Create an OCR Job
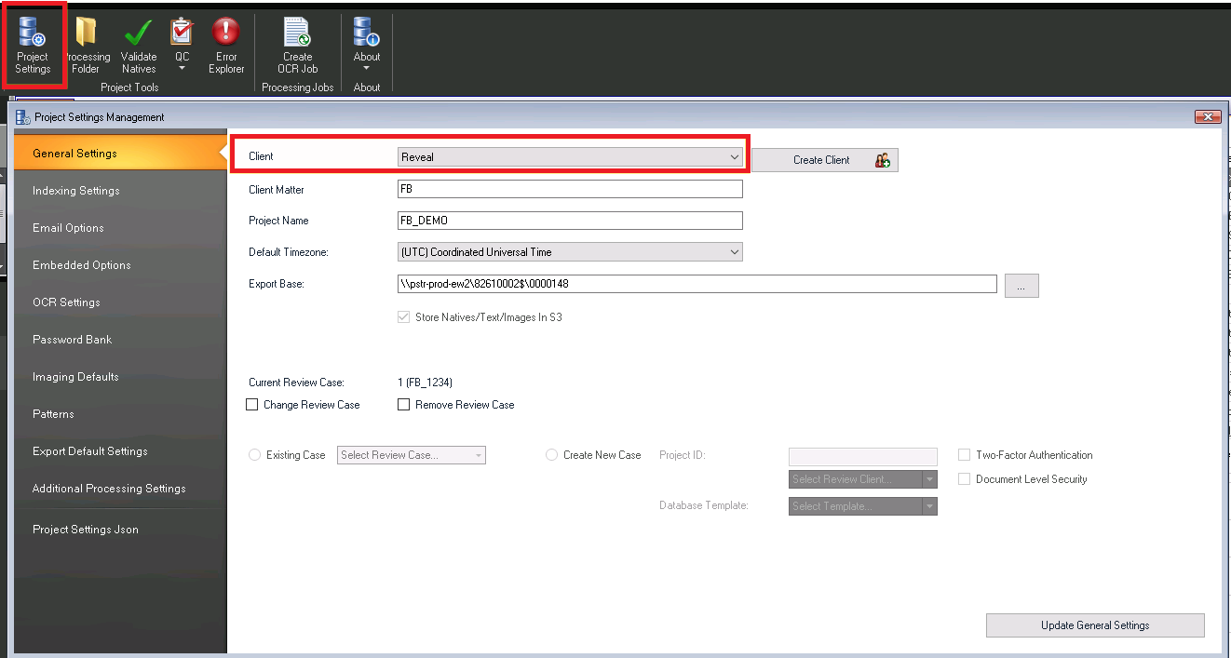 298,47
